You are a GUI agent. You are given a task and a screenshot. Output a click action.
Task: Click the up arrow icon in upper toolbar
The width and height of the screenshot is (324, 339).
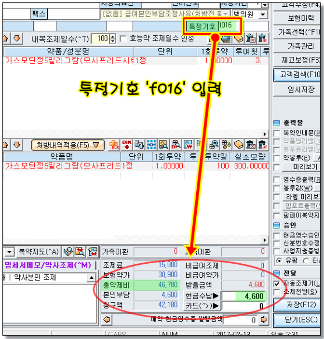pos(6,38)
